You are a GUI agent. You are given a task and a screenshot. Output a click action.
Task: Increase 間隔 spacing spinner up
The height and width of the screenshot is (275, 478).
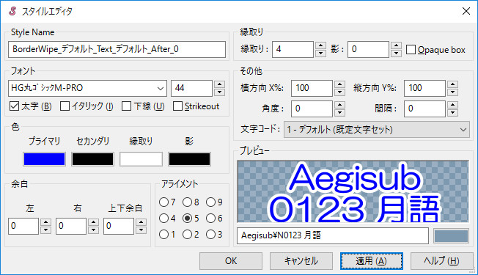tap(452, 105)
